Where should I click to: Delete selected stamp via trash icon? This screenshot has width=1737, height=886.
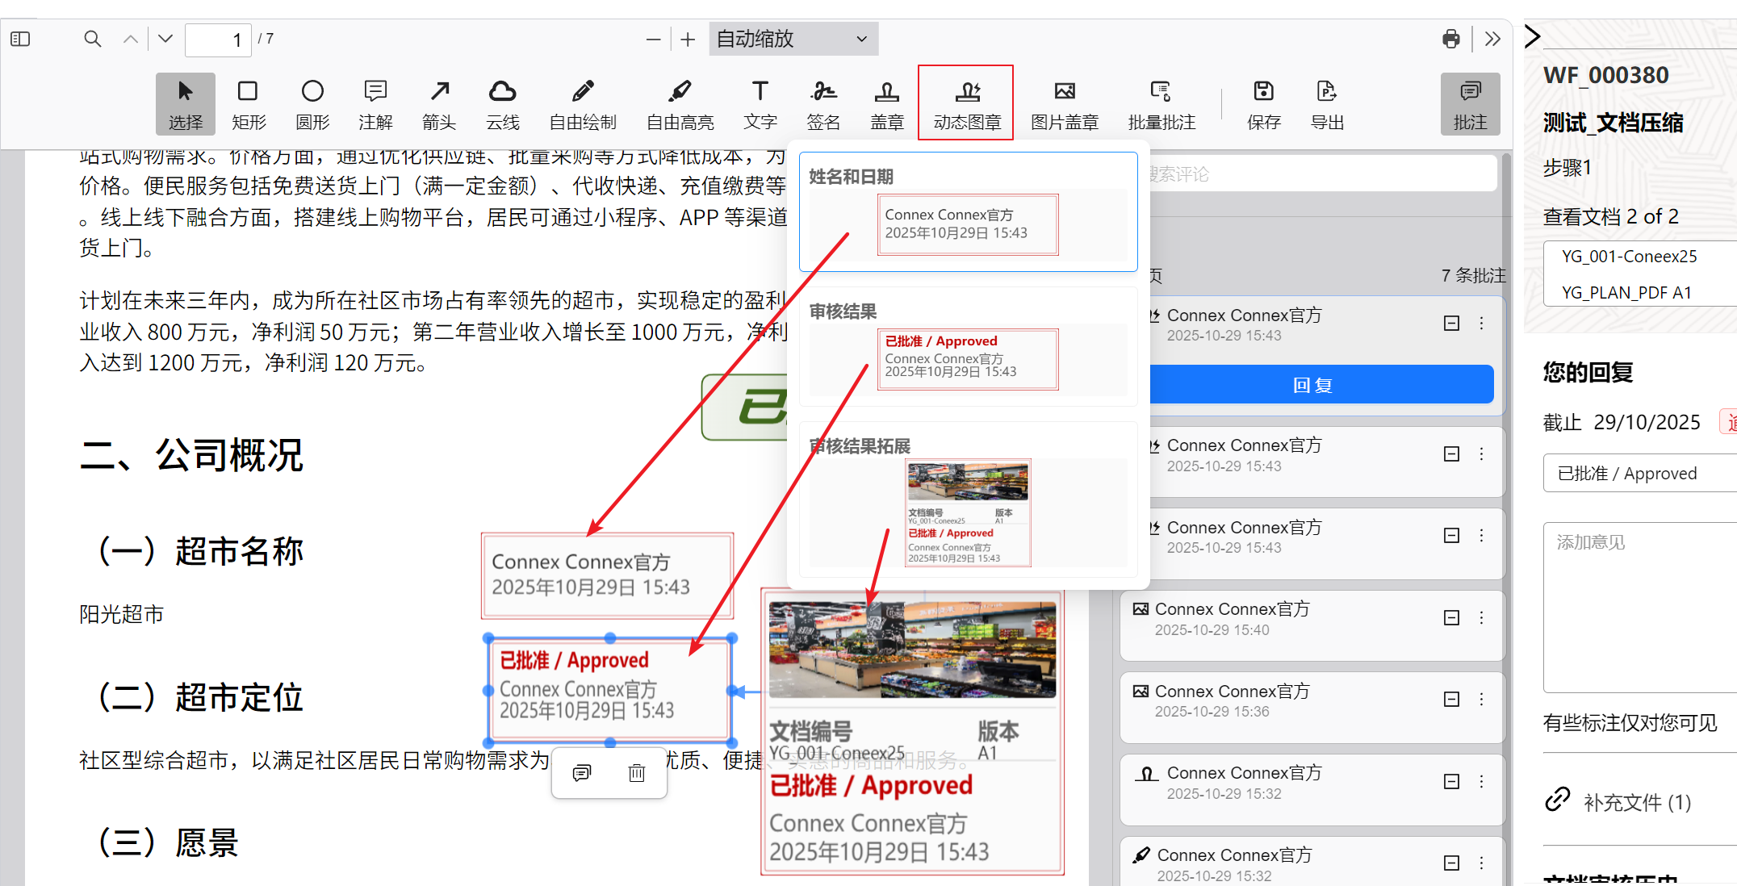pos(637,773)
